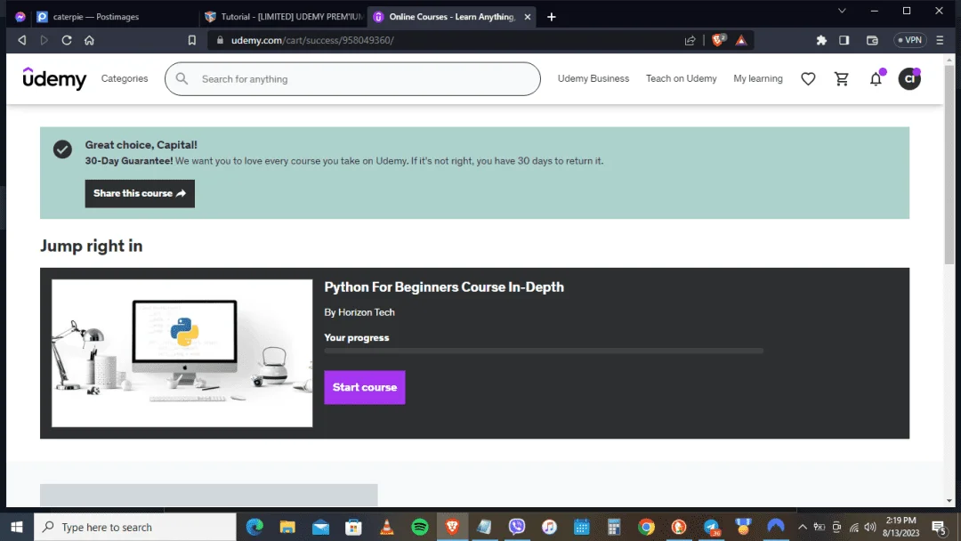961x541 pixels.
Task: Open Microsoft Edge from the taskbar
Action: [254, 527]
